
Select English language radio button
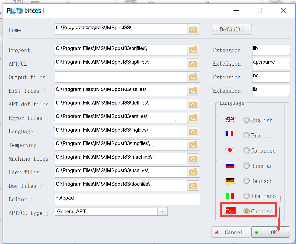point(247,120)
